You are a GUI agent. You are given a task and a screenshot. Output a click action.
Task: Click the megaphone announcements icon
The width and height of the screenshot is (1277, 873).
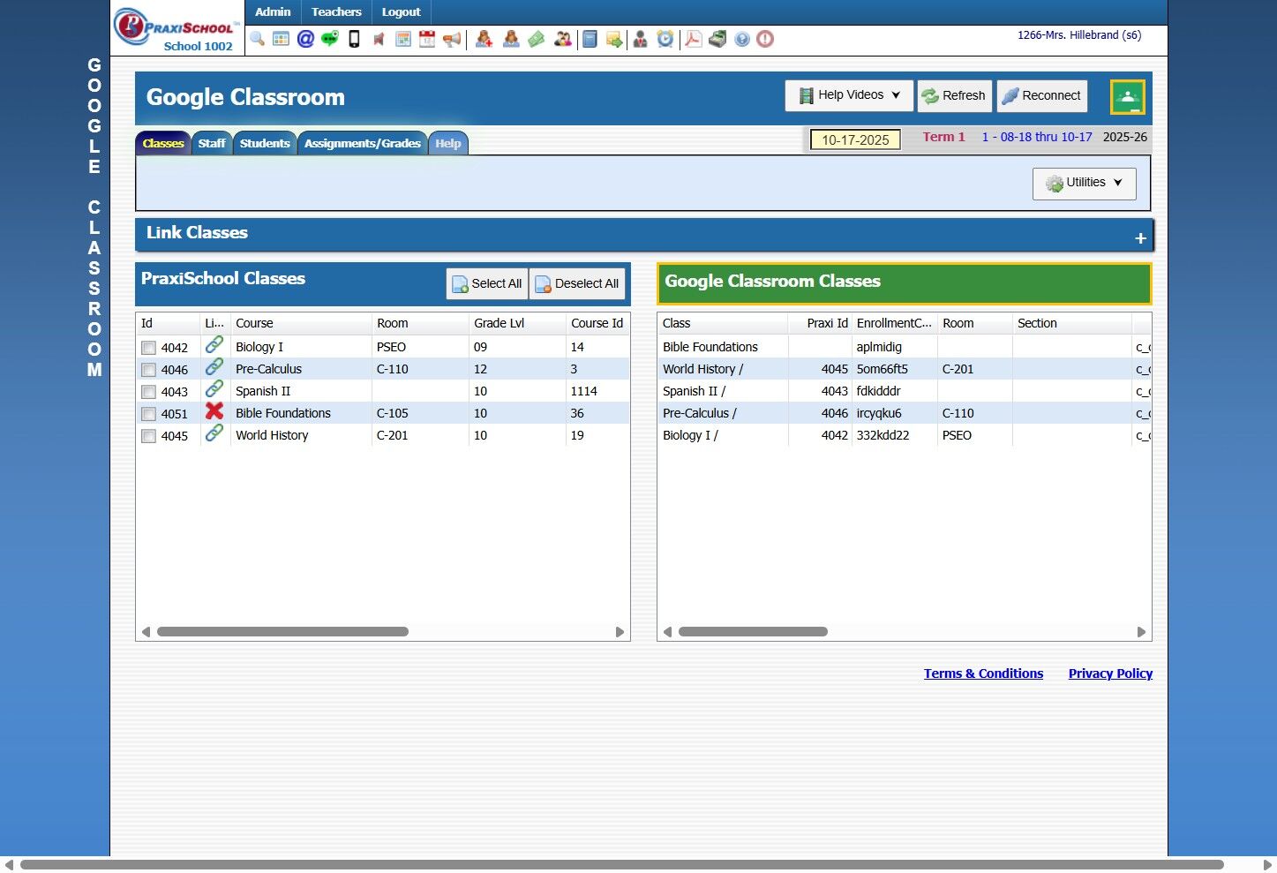(452, 39)
